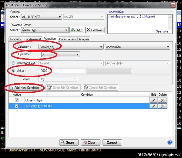
Task: Open the $AGRI sector dropdown
Action: (x=84, y=17)
